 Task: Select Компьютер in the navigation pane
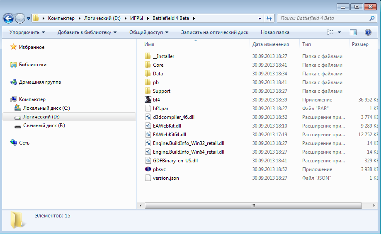point(32,99)
